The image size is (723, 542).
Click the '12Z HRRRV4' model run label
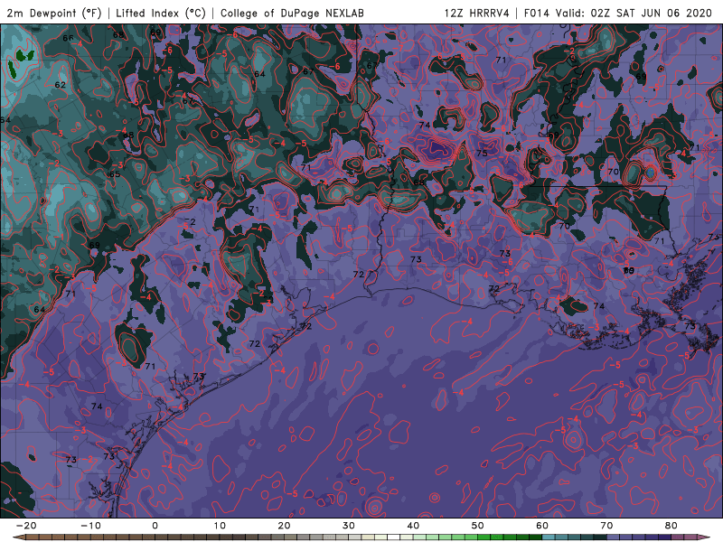[477, 13]
